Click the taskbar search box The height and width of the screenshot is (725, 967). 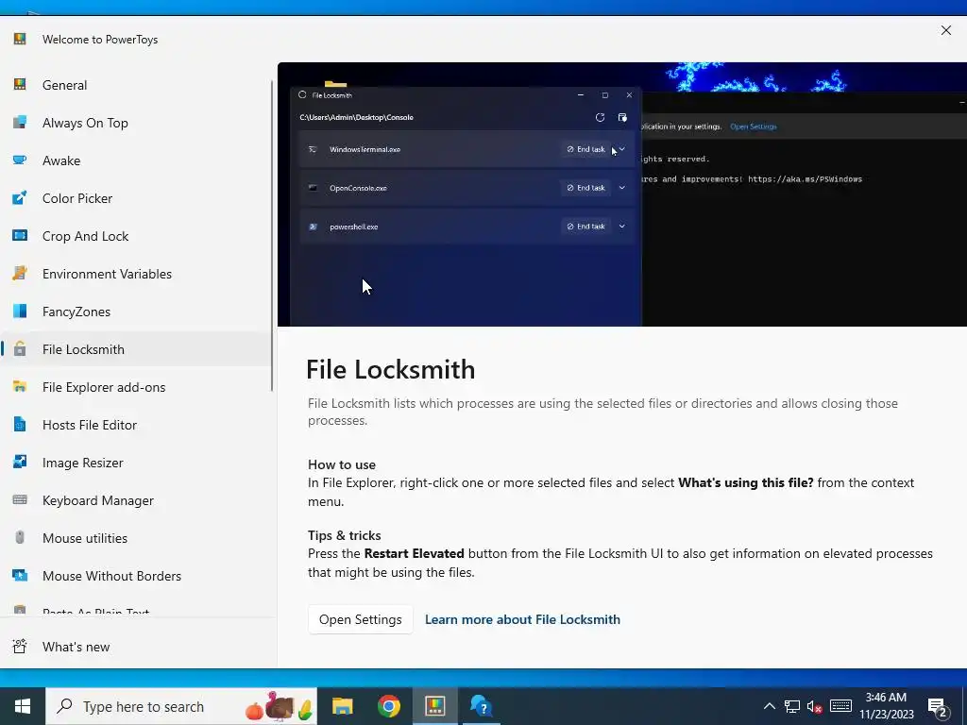(181, 706)
